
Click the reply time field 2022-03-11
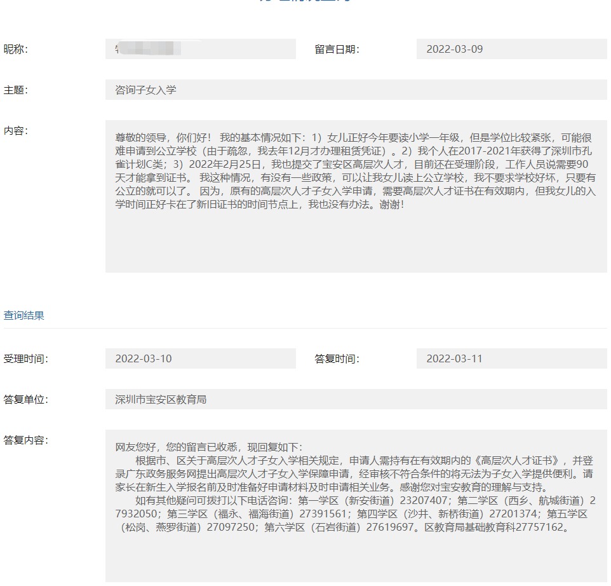coord(512,358)
